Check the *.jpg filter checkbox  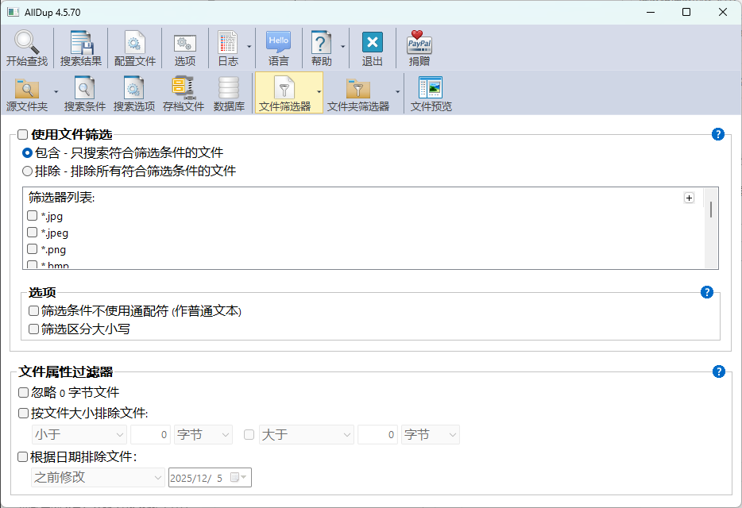click(x=33, y=216)
